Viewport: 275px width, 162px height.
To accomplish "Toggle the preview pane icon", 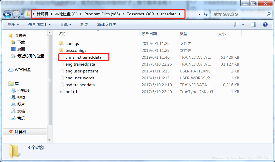I will 253,24.
